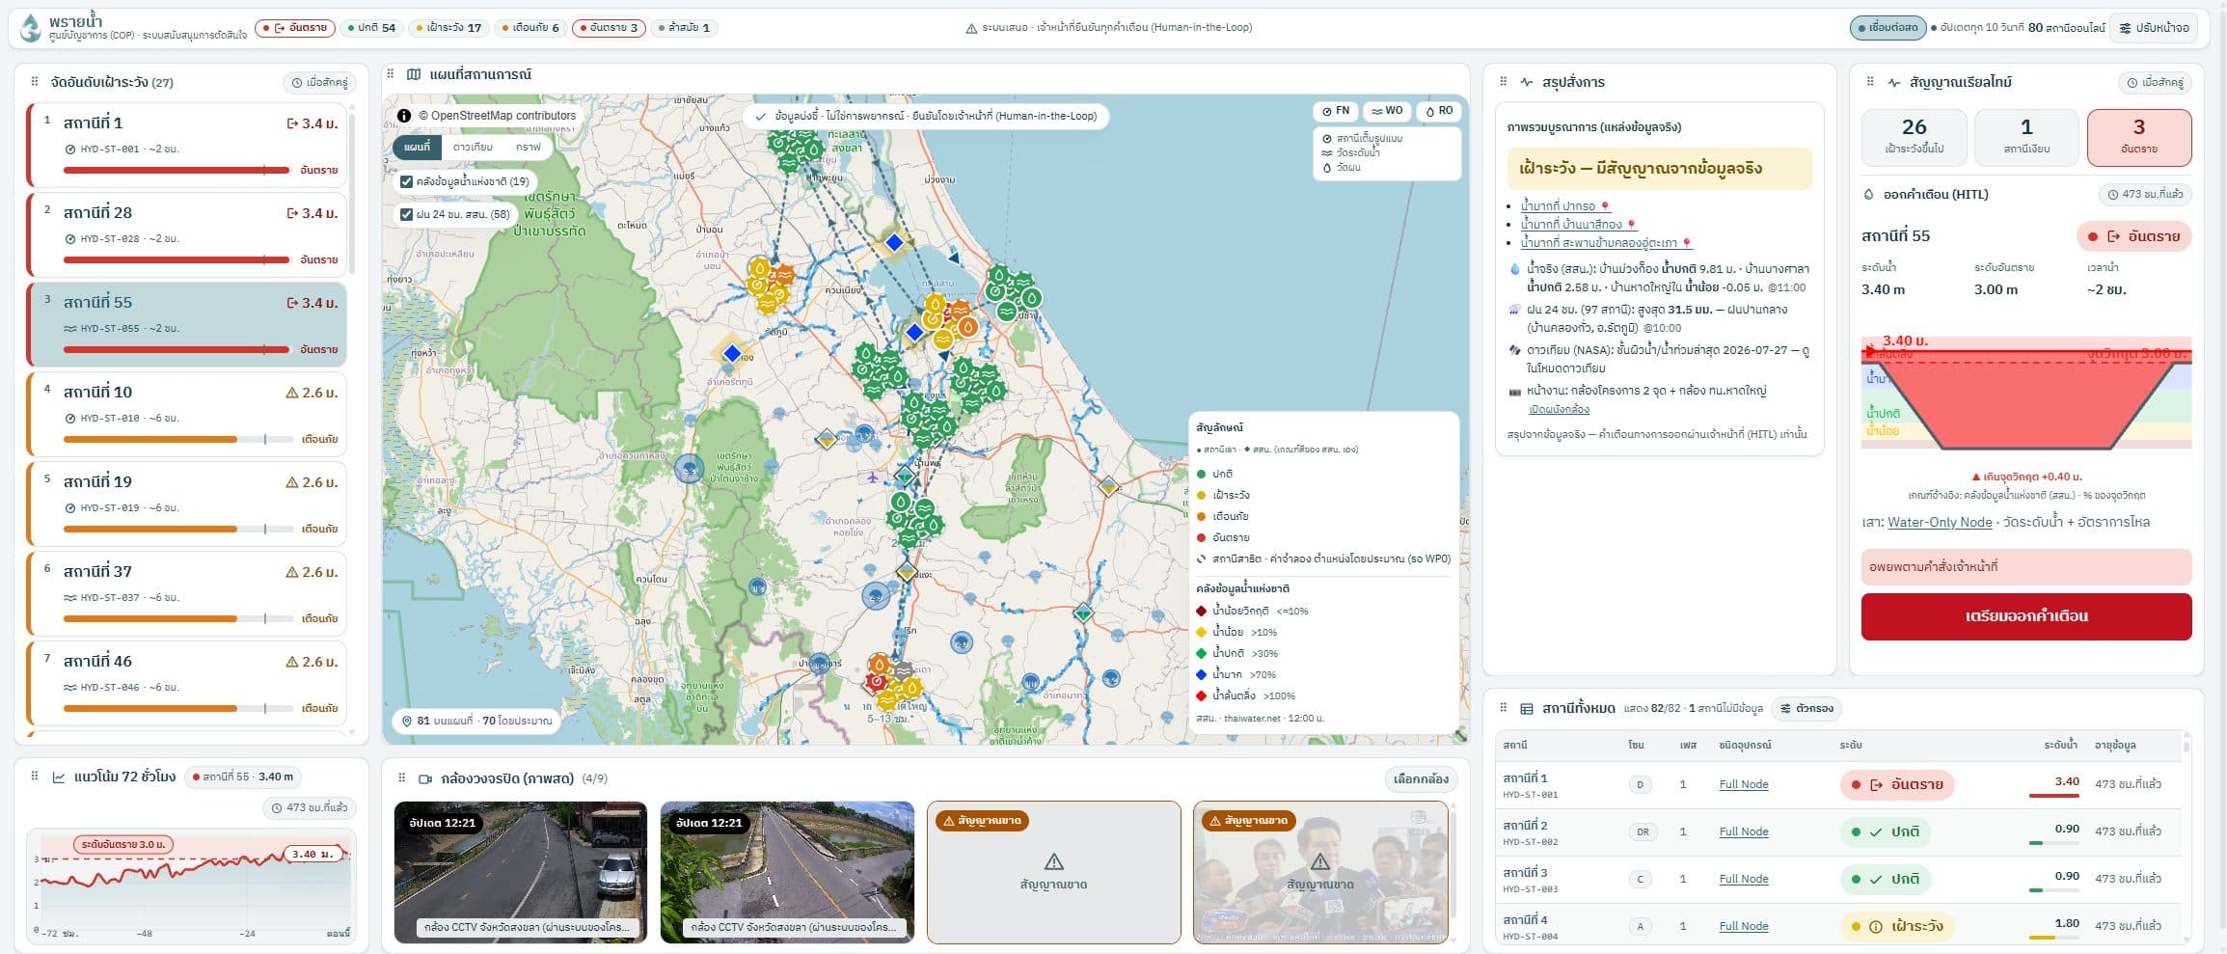Click drag handle of 72-hour trend panel
Screen dimensions: 2227x954
click(35, 777)
